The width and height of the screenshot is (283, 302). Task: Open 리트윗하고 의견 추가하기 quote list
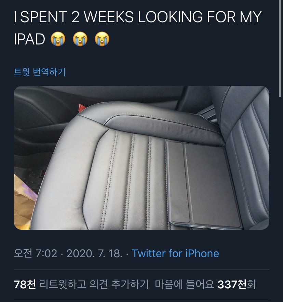[94, 284]
